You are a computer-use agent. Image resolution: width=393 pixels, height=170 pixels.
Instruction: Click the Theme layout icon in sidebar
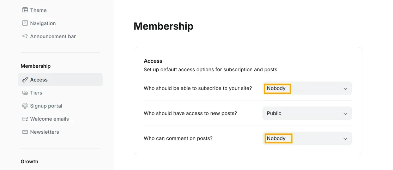pyautogui.click(x=25, y=10)
